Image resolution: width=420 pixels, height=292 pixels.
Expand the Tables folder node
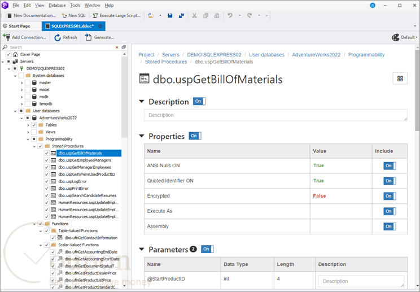click(28, 125)
